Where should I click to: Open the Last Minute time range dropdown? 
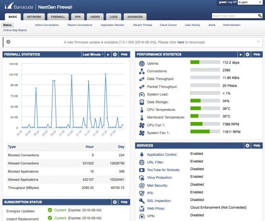click(93, 54)
